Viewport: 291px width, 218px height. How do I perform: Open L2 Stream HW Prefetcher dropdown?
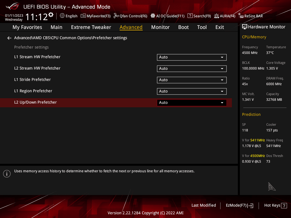coord(192,69)
